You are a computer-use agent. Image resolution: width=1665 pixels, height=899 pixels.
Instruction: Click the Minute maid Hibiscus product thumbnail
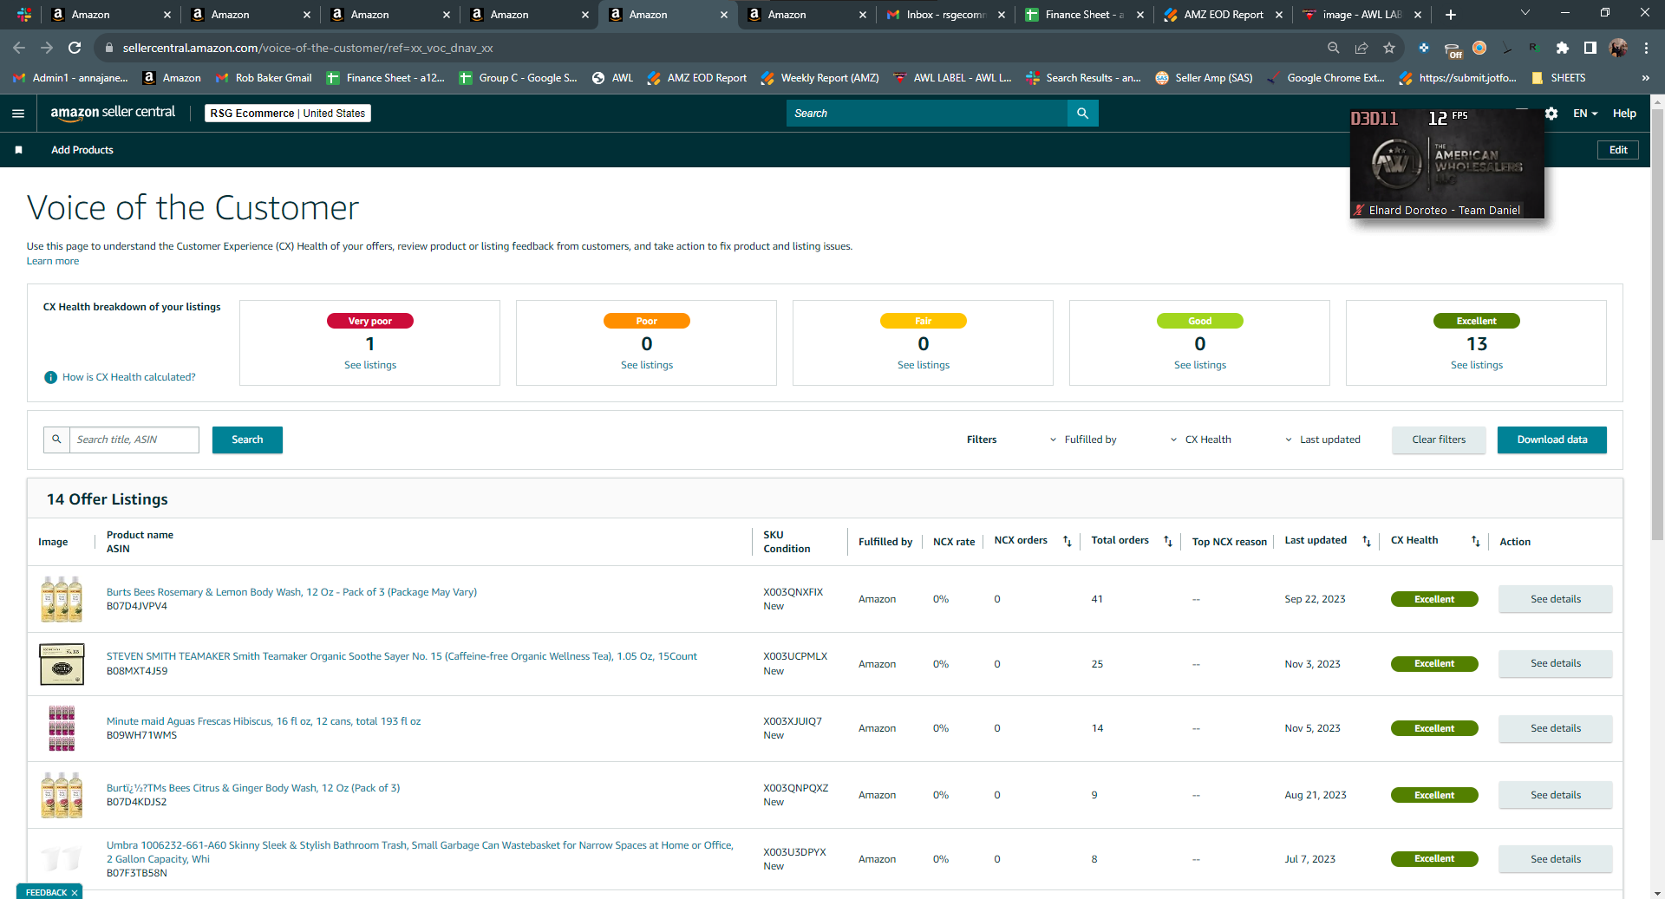62,728
